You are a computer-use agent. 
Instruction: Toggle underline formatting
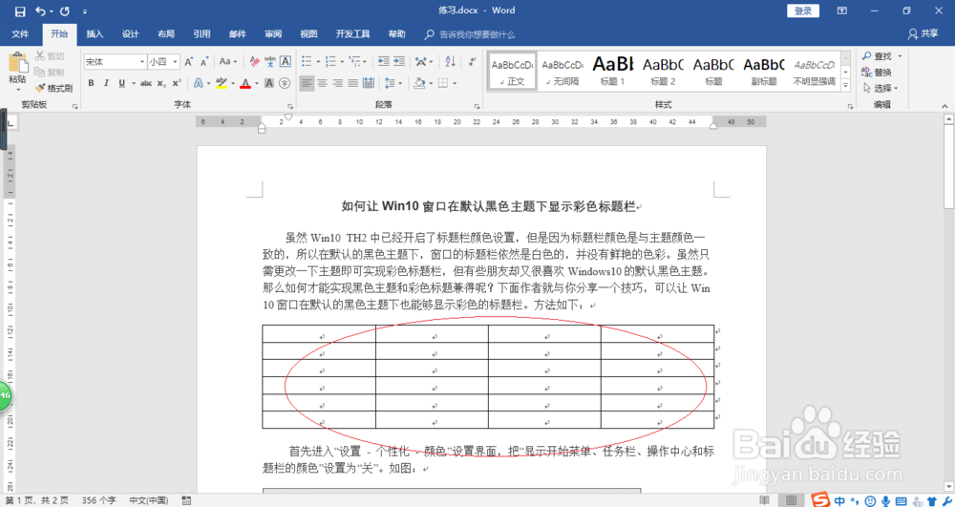pos(121,83)
